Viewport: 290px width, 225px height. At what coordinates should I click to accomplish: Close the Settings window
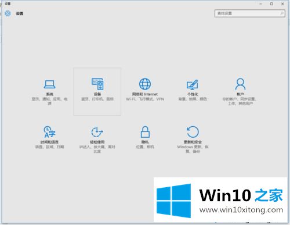(x=282, y=3)
